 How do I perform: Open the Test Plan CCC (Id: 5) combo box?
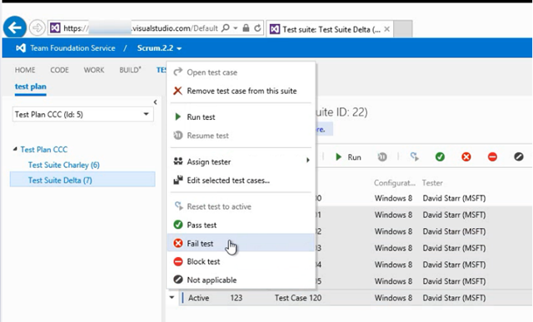[x=82, y=115]
